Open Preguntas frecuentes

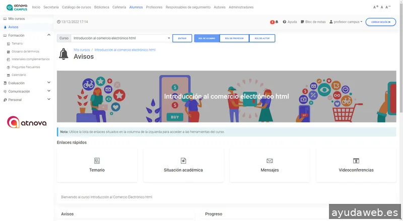coord(26,67)
